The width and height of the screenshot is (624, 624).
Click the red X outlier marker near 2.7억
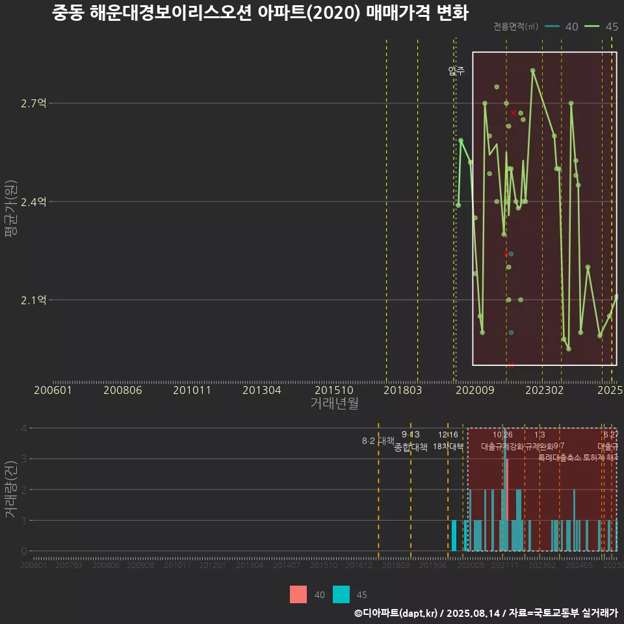[513, 112]
